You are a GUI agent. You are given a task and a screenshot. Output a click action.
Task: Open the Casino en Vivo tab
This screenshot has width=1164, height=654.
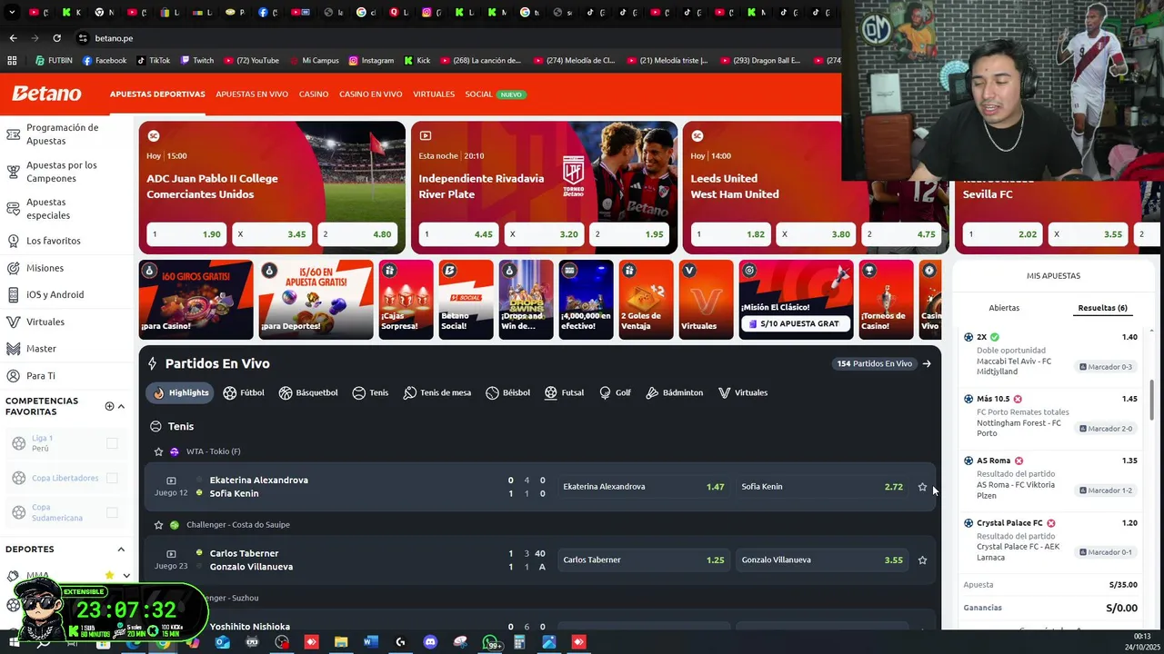coord(370,94)
